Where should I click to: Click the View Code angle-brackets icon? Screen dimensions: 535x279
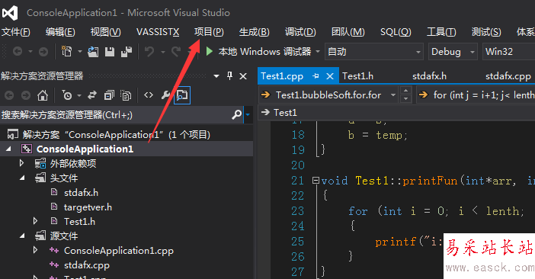(x=149, y=95)
